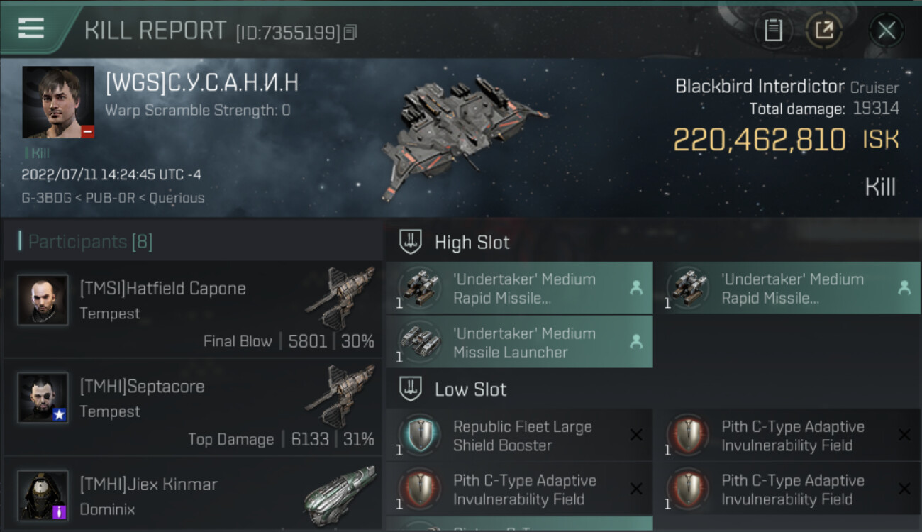Open the Septacore Tempest participant entry
The width and height of the screenshot is (922, 532).
pos(191,407)
